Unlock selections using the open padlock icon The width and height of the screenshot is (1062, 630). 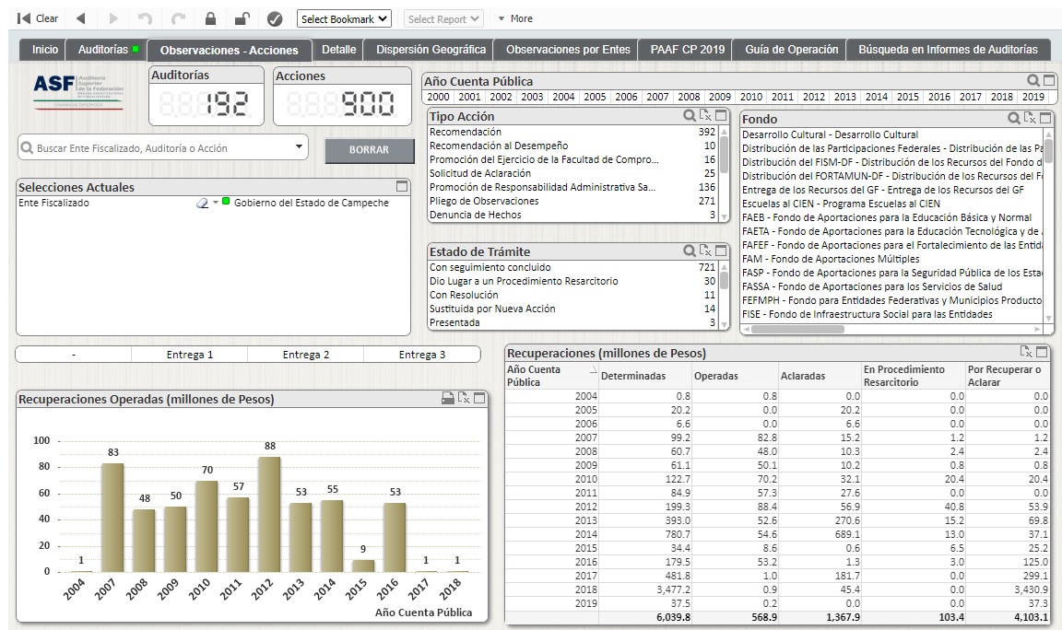[x=242, y=18]
